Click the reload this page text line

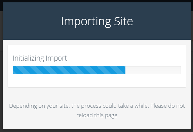(97, 115)
